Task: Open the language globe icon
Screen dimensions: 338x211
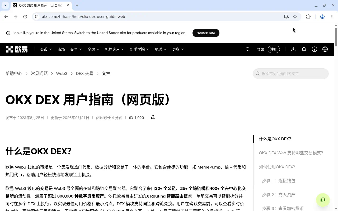Action: tap(325, 49)
